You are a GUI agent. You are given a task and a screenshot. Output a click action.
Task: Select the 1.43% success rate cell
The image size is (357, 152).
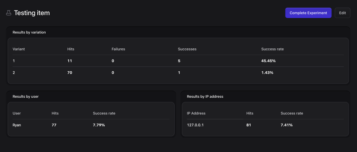pos(267,72)
